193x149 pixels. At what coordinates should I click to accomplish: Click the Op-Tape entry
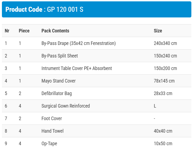tap(49, 144)
